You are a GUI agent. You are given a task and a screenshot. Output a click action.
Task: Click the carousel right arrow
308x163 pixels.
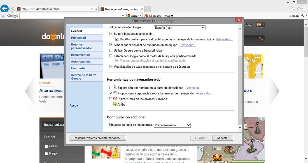(277, 91)
